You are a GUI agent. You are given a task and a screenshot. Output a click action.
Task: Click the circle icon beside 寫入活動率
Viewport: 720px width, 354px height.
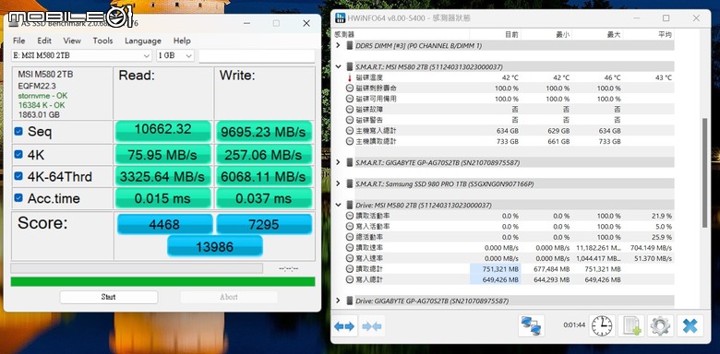pyautogui.click(x=350, y=226)
